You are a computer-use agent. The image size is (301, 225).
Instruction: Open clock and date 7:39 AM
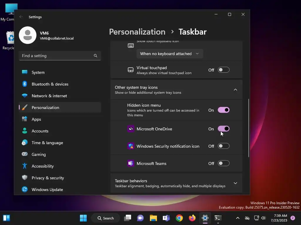279,218
